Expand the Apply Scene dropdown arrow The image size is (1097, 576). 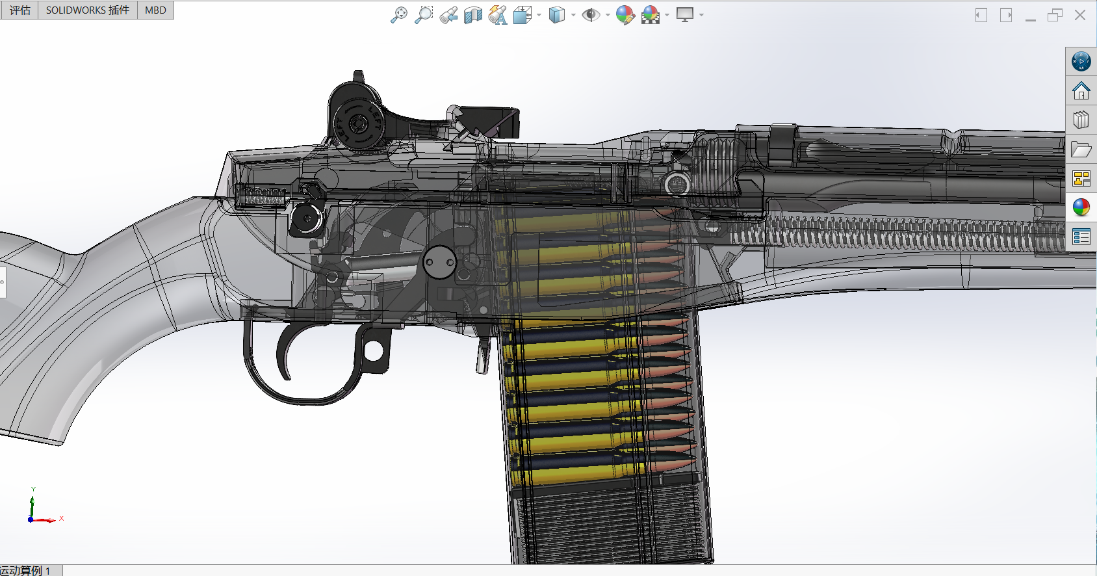click(667, 15)
